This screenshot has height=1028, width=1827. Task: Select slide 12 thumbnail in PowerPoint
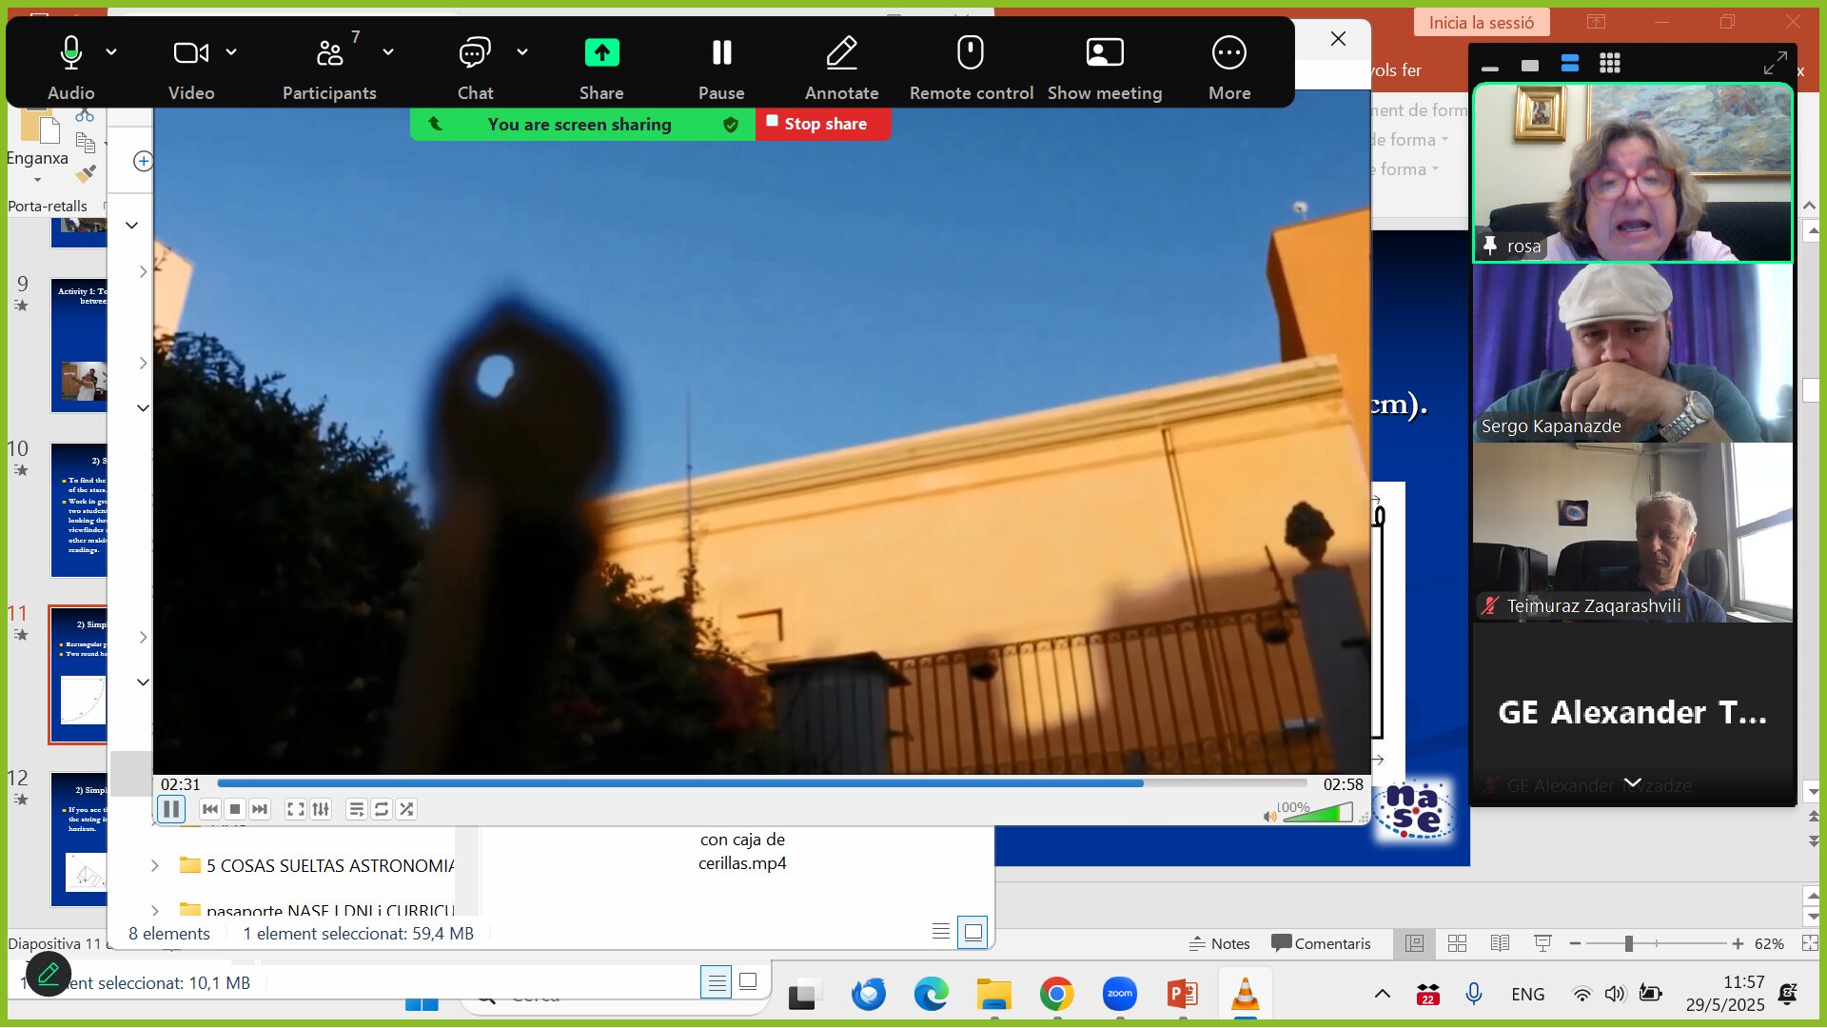[79, 840]
